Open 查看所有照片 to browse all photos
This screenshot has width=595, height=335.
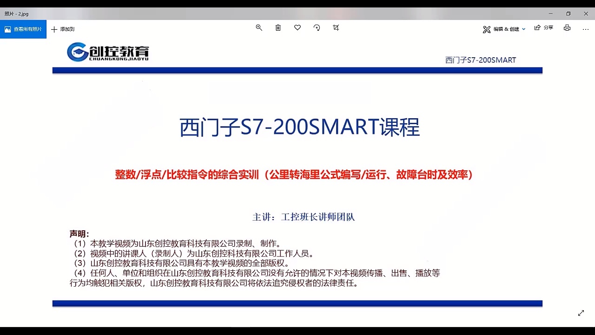point(23,29)
